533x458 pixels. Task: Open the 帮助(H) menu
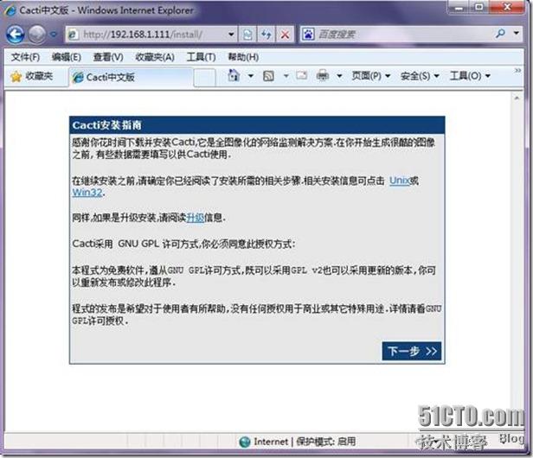(243, 57)
